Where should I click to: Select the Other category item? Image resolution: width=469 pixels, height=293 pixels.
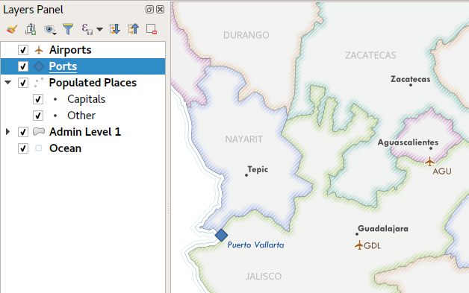coord(81,116)
